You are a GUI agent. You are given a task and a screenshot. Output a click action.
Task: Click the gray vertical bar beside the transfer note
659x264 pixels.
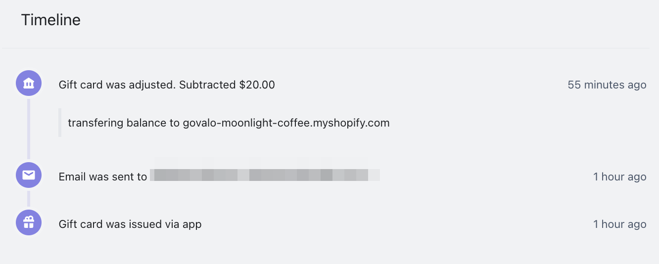[60, 123]
